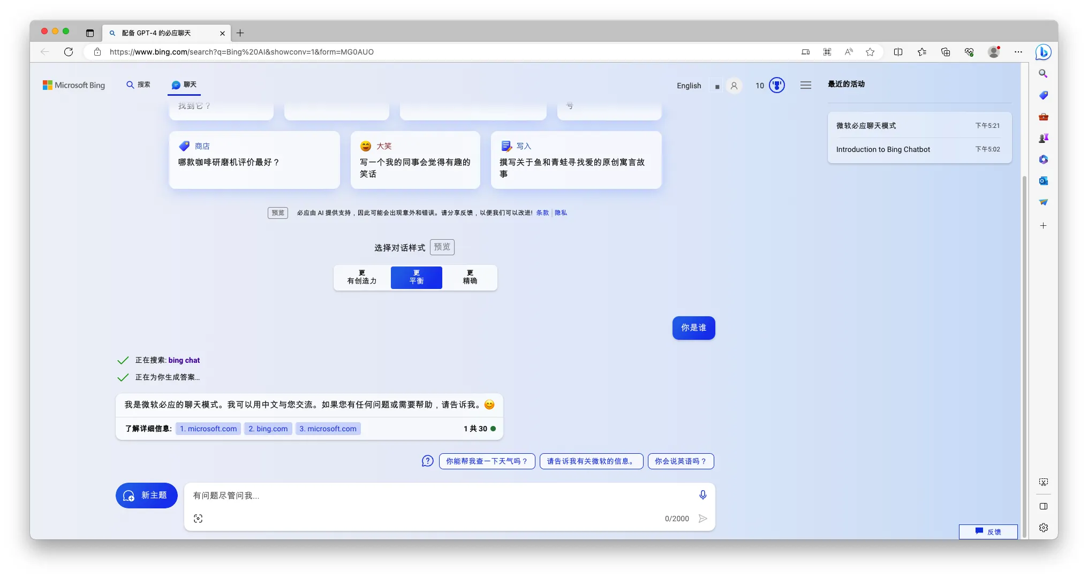
Task: Click the microphone voice input icon
Action: [x=703, y=495]
